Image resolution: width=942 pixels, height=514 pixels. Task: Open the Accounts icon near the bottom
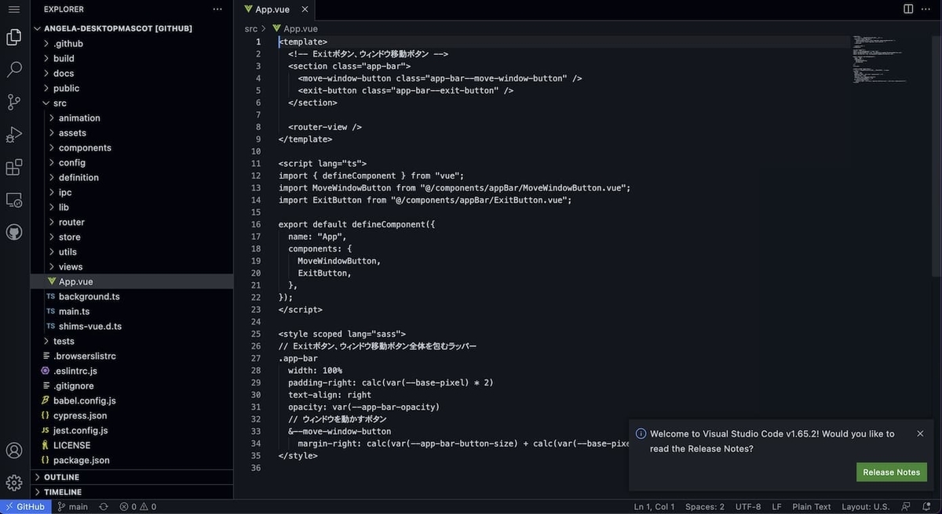pyautogui.click(x=14, y=450)
